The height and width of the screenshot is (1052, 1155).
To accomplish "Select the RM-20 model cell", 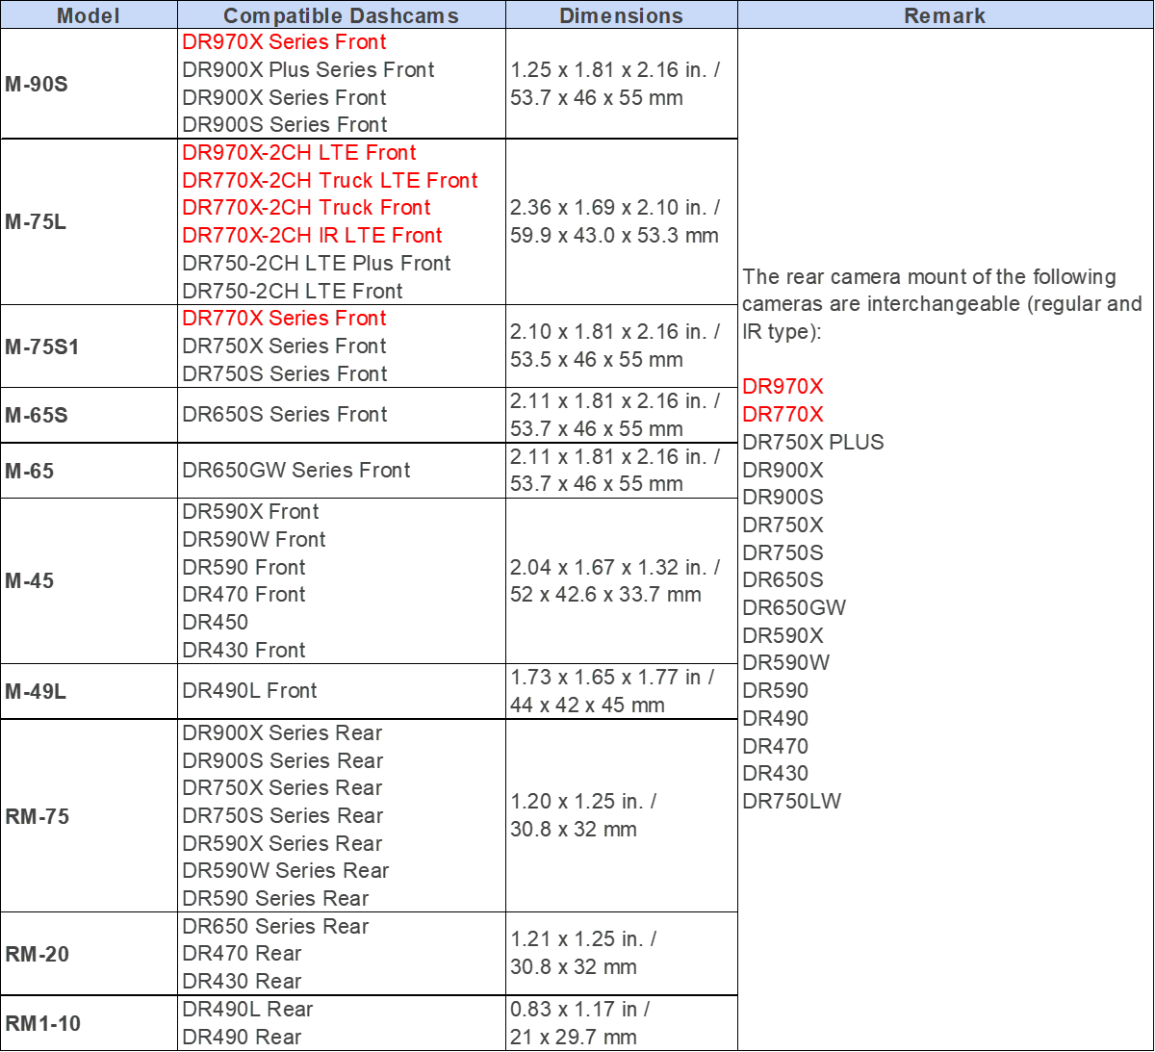I will coord(89,954).
